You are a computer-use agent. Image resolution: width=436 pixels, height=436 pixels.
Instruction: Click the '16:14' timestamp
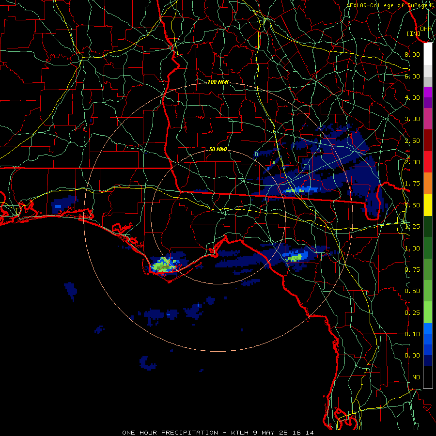(x=303, y=433)
